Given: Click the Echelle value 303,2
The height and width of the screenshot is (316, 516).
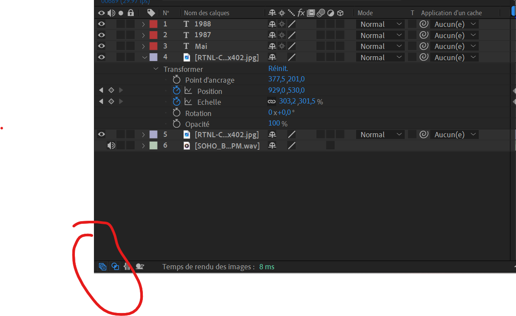Looking at the screenshot, I should click(287, 101).
